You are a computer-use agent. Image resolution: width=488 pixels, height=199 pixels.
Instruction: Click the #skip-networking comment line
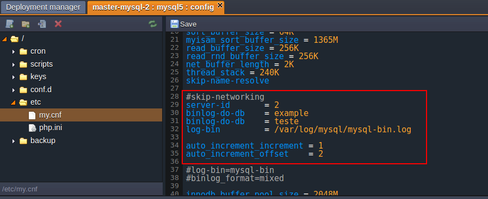click(x=225, y=97)
